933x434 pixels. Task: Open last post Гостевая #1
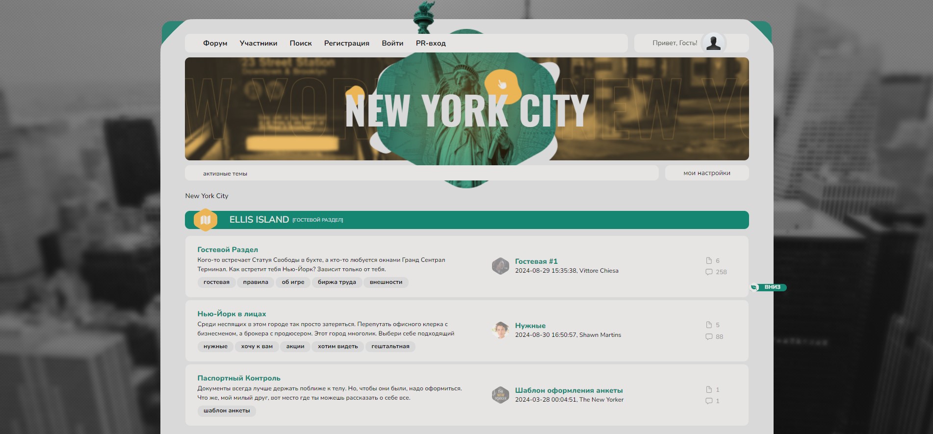pos(536,261)
